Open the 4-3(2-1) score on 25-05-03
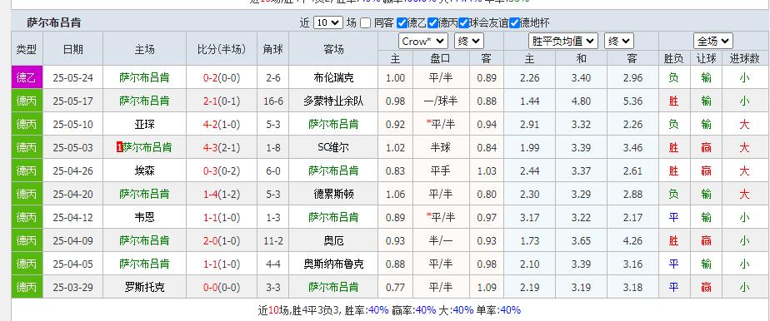770x321 pixels. [222, 147]
